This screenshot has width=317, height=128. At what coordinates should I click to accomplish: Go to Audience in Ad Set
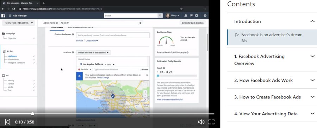coord(13,56)
